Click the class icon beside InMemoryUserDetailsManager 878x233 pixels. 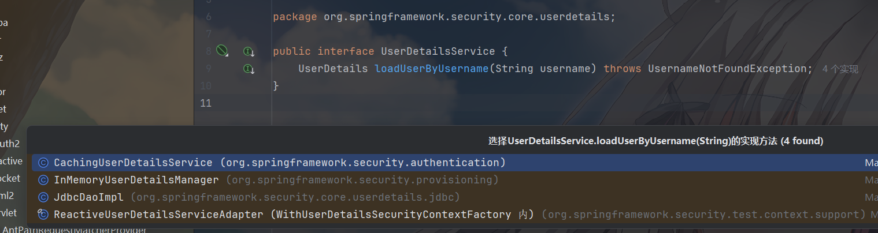click(43, 180)
